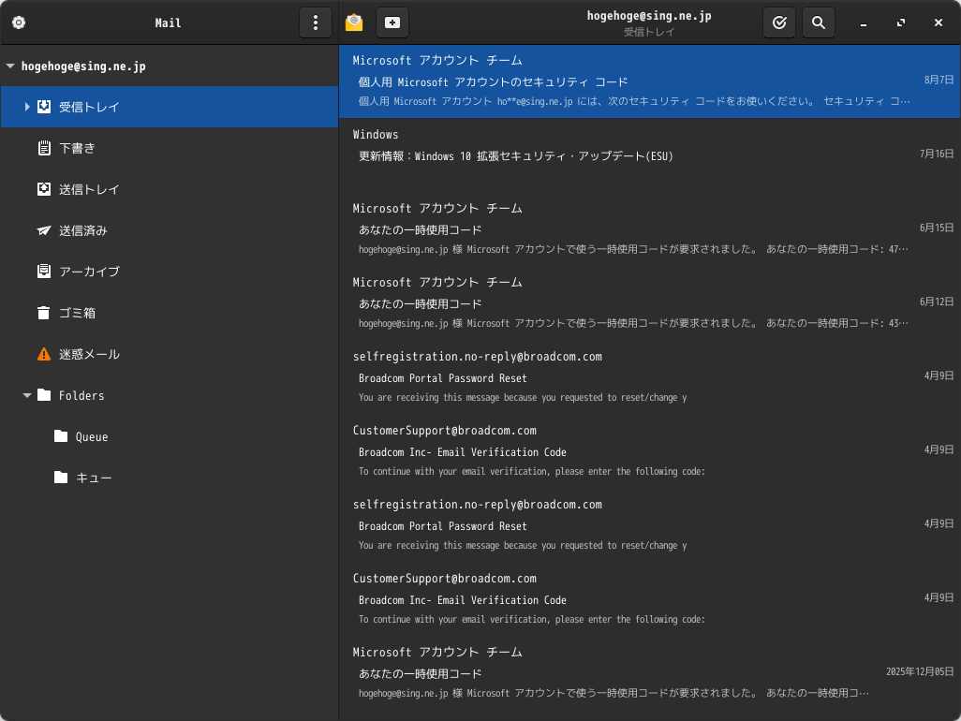Select the Queue subfolder

pos(170,436)
